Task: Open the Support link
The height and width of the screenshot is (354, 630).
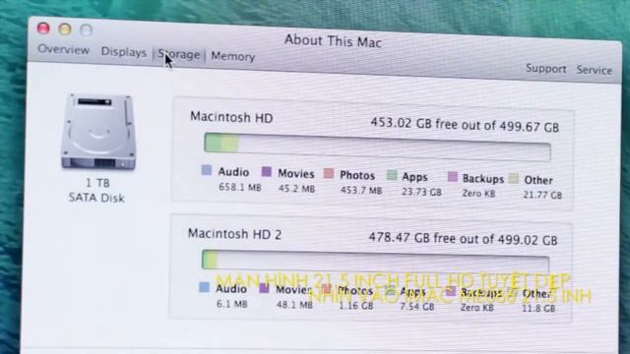Action: point(546,69)
